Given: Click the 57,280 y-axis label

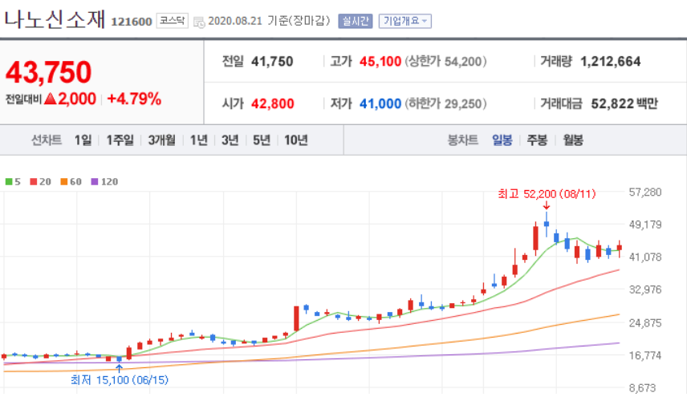Looking at the screenshot, I should [645, 192].
